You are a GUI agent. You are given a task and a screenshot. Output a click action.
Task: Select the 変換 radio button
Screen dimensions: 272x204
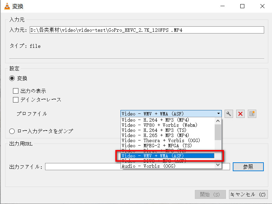click(12, 78)
